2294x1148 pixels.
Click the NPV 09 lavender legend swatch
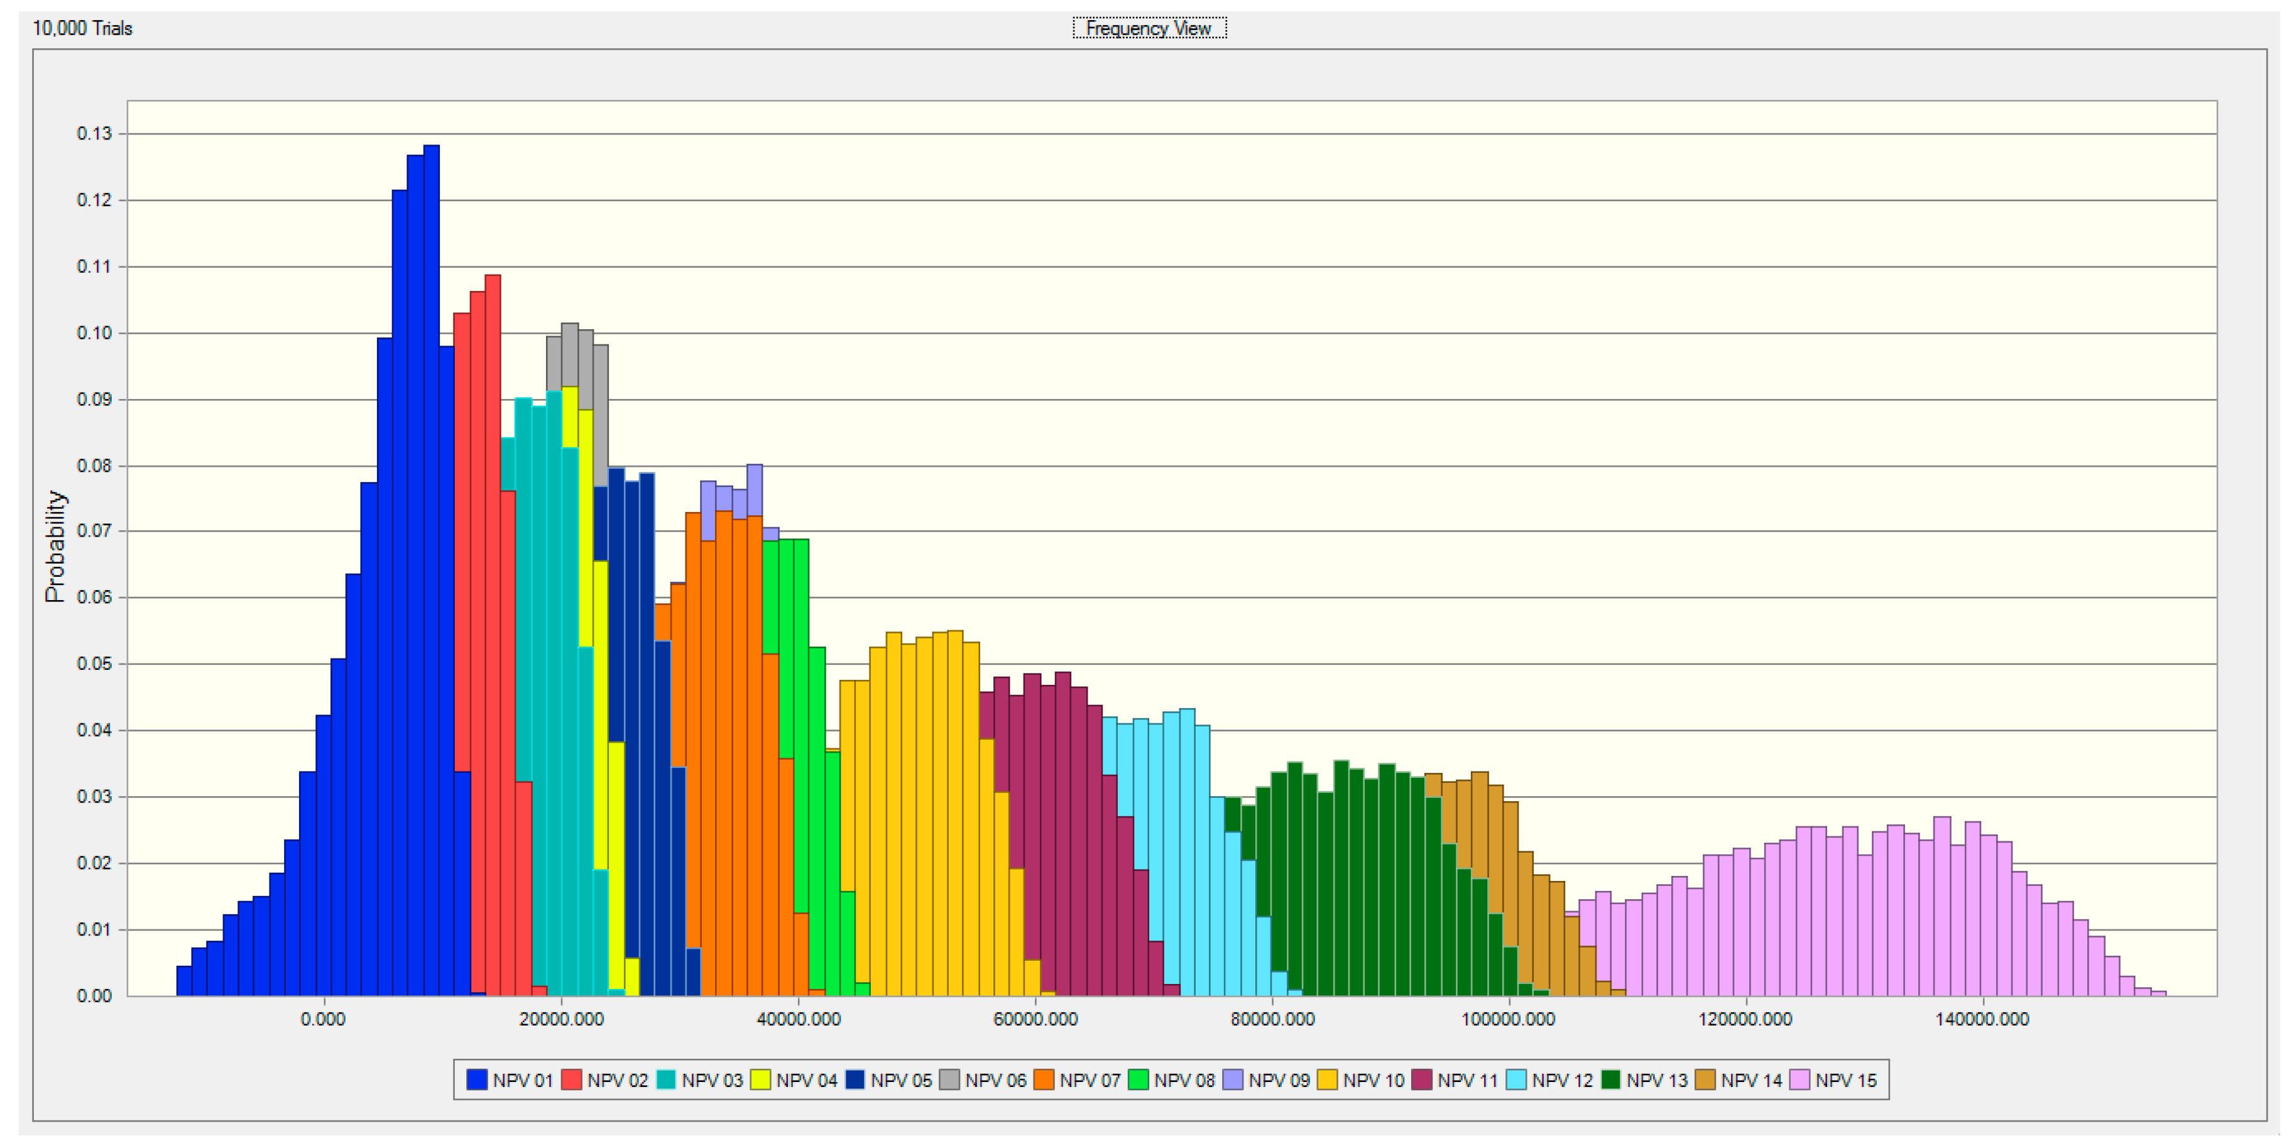pos(1233,1080)
